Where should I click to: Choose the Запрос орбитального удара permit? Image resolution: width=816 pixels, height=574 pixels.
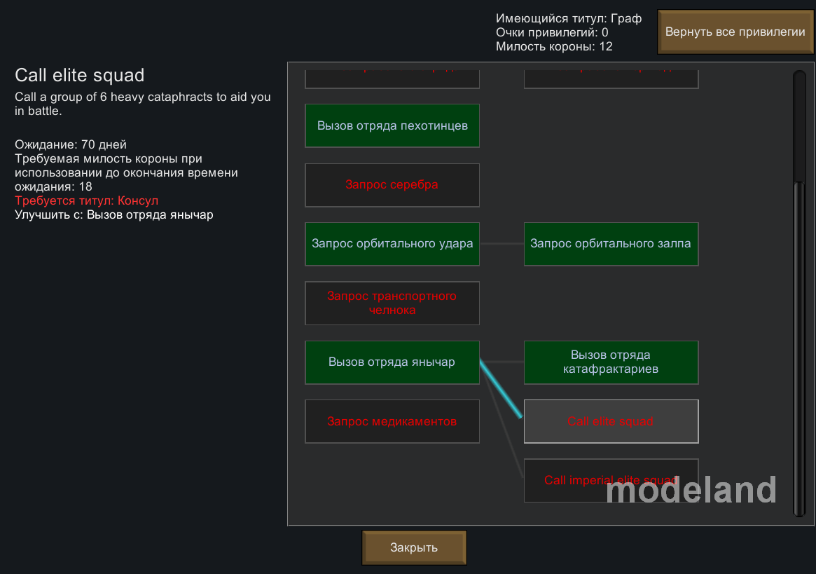pyautogui.click(x=392, y=244)
